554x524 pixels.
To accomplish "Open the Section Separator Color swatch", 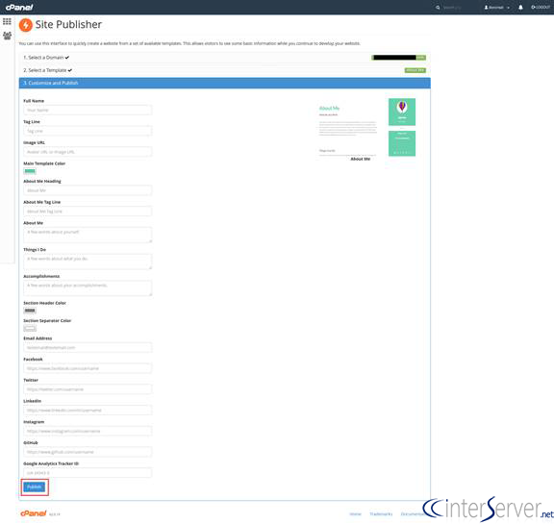I will point(30,329).
